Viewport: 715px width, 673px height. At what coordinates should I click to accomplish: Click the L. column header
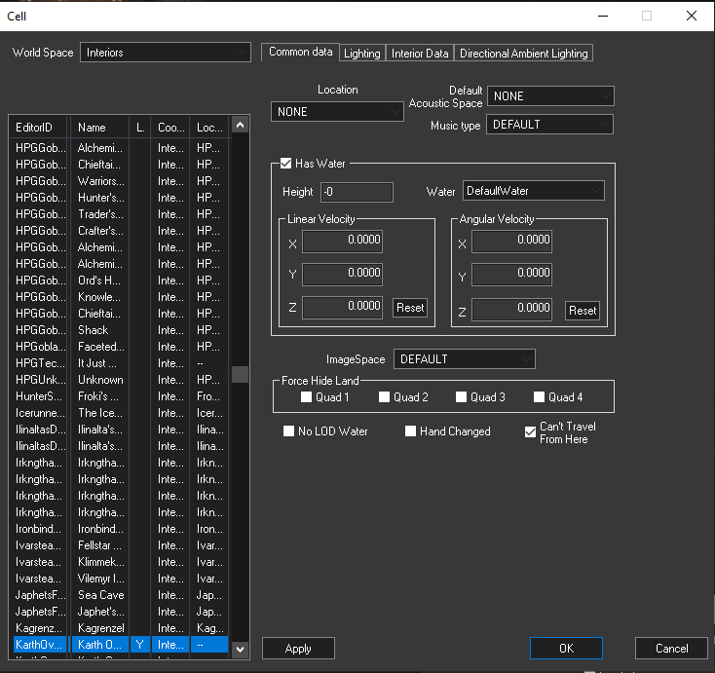coord(140,128)
